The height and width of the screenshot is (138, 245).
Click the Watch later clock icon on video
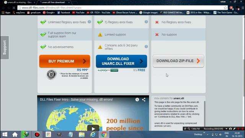137,100
